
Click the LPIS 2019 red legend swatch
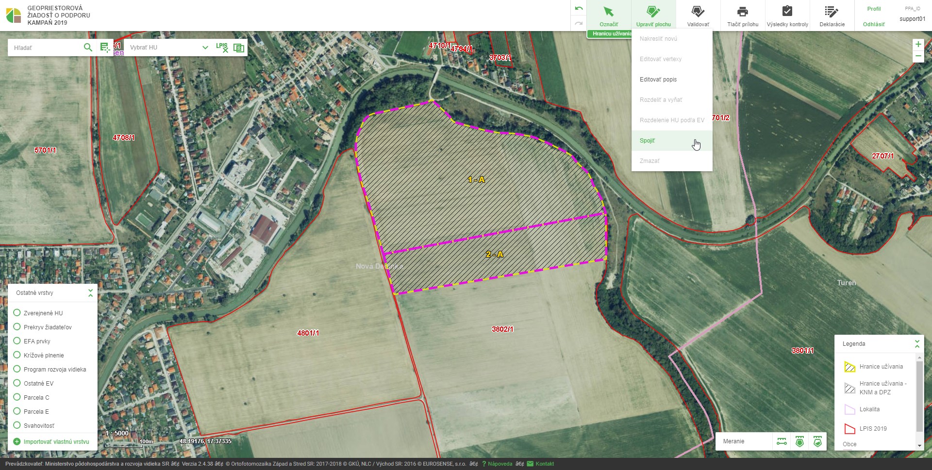849,429
